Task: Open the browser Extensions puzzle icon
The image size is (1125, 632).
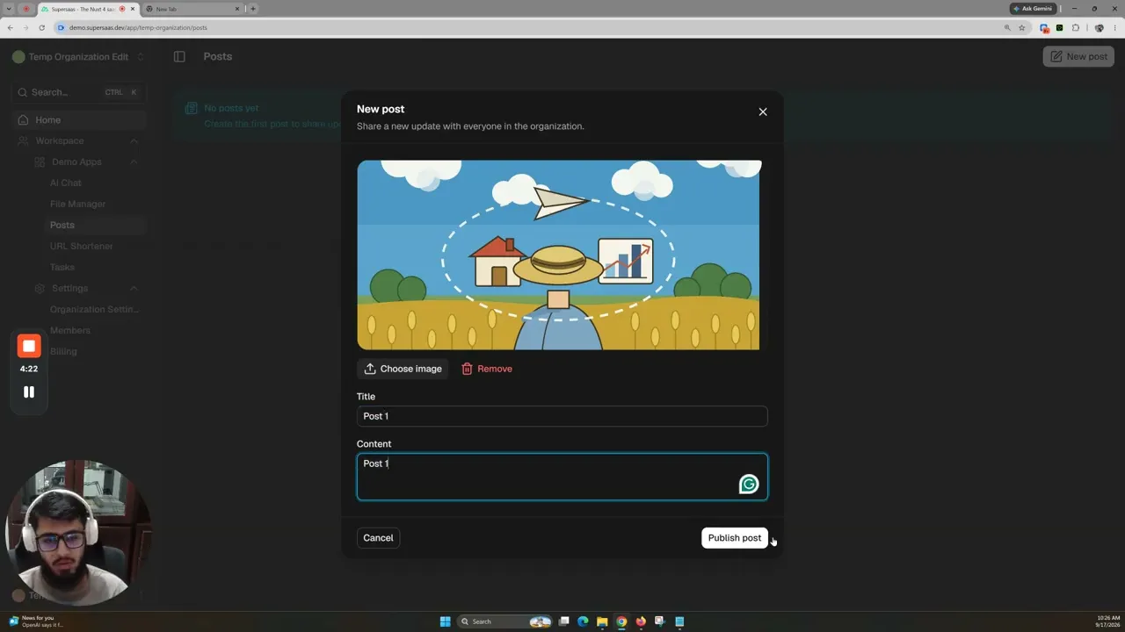Action: (1075, 27)
